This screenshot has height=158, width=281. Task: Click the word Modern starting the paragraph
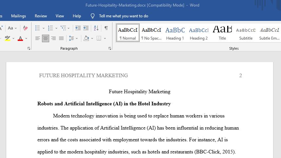pos(61,116)
